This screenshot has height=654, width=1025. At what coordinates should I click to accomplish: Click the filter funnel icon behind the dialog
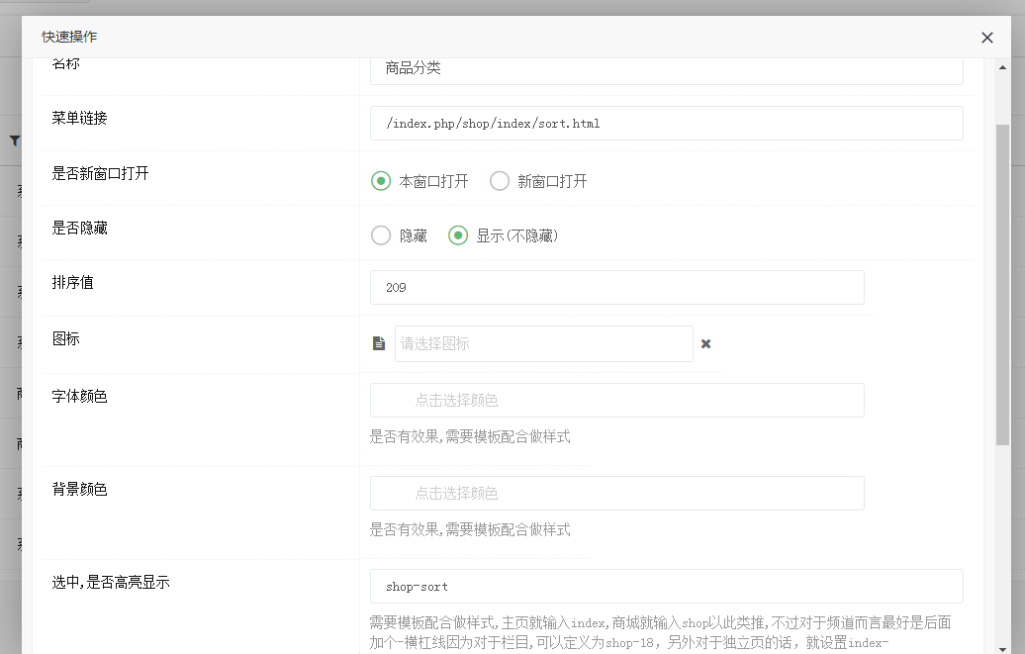pos(14,141)
